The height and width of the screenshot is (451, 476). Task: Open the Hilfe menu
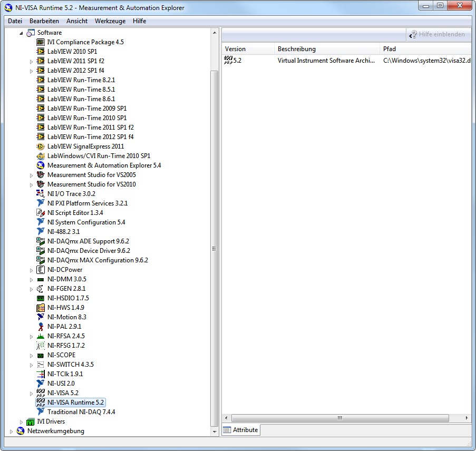tap(139, 21)
